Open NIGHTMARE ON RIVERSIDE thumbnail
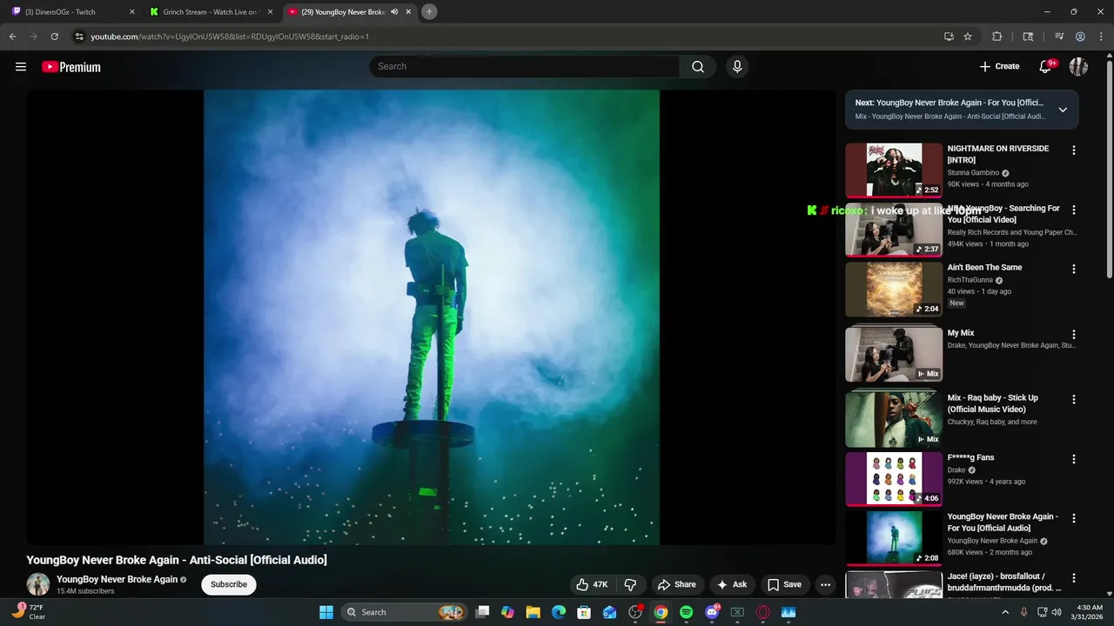This screenshot has height=626, width=1114. [x=894, y=170]
